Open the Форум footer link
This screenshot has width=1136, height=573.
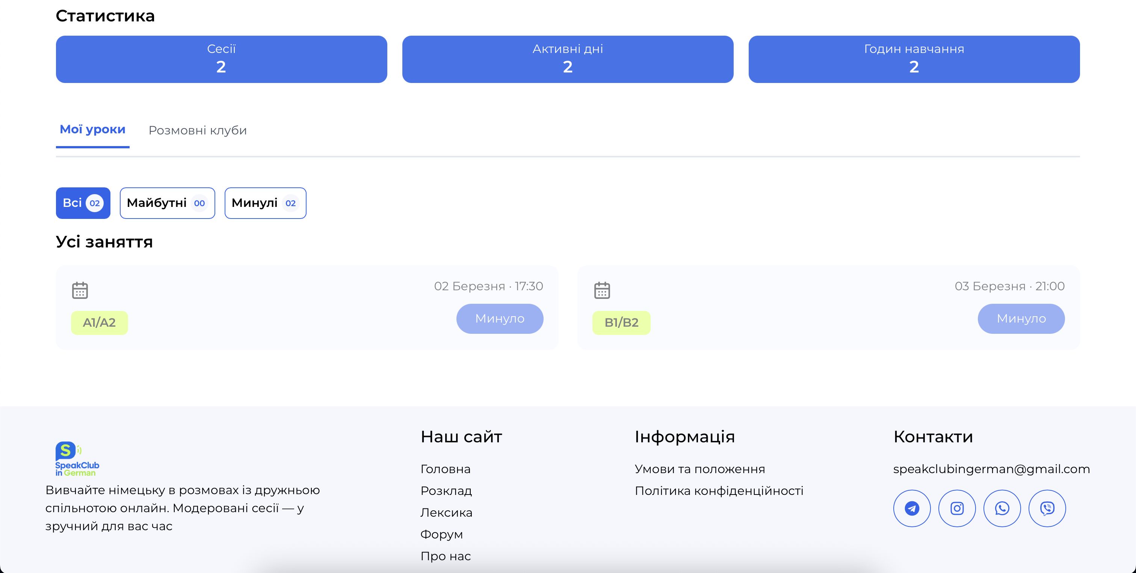coord(441,534)
